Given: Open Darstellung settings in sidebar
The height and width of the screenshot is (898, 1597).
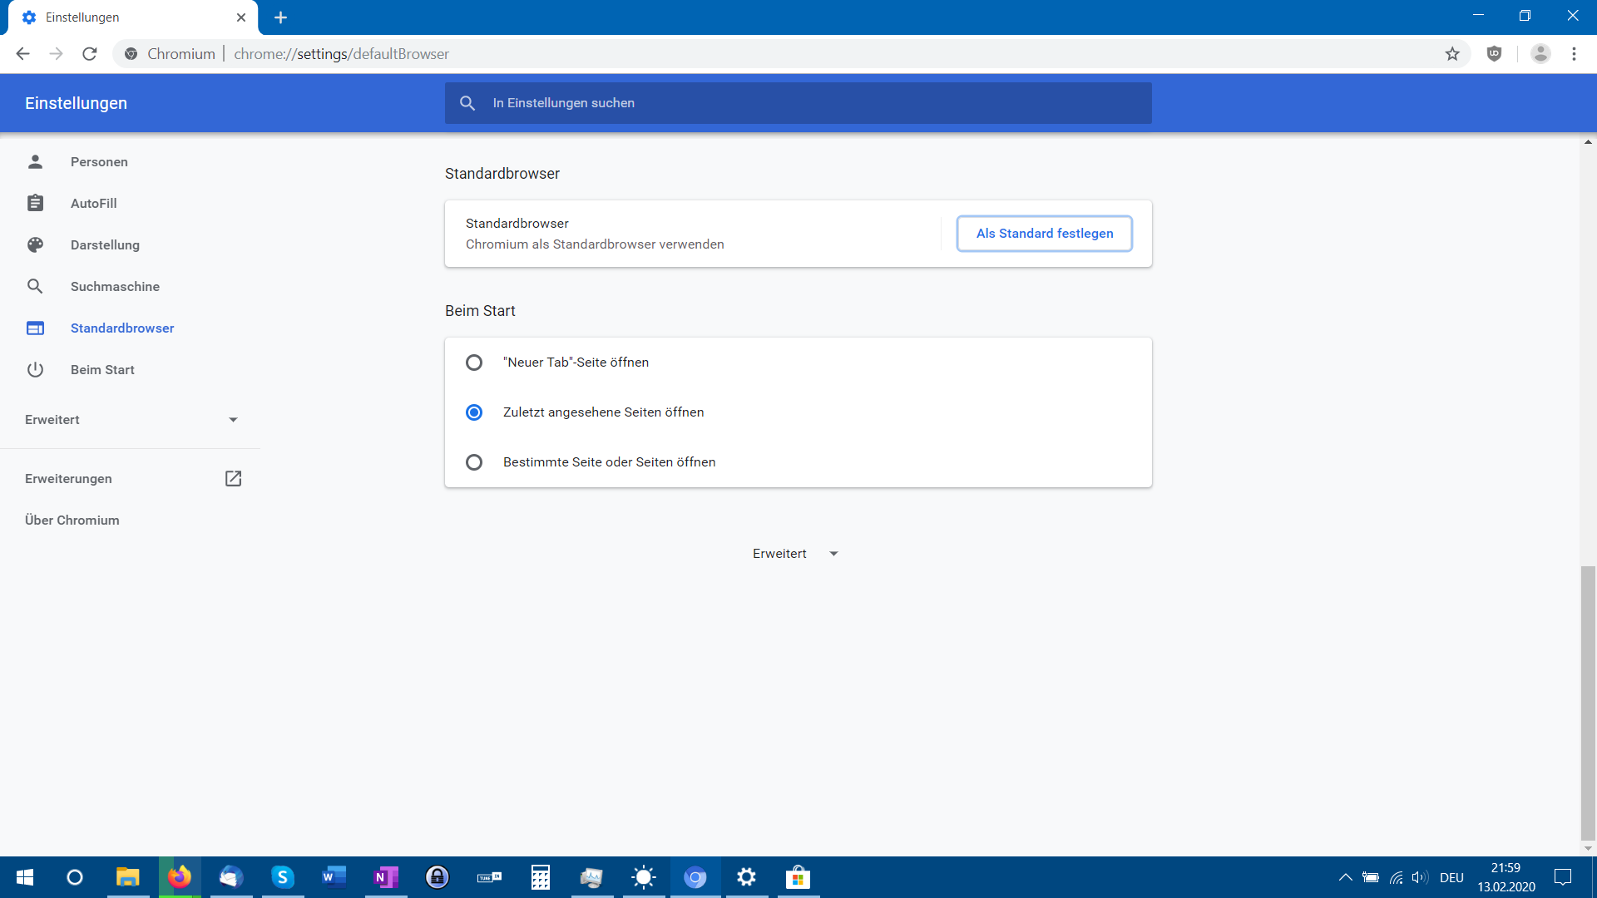Looking at the screenshot, I should click(x=105, y=245).
